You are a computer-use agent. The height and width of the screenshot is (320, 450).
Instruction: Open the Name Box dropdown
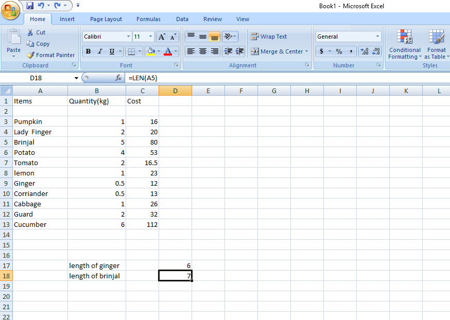click(76, 78)
